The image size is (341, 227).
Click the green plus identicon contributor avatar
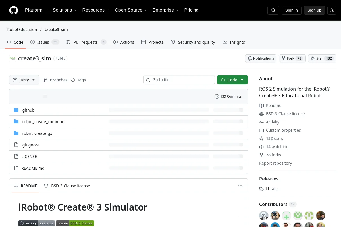pos(286,216)
